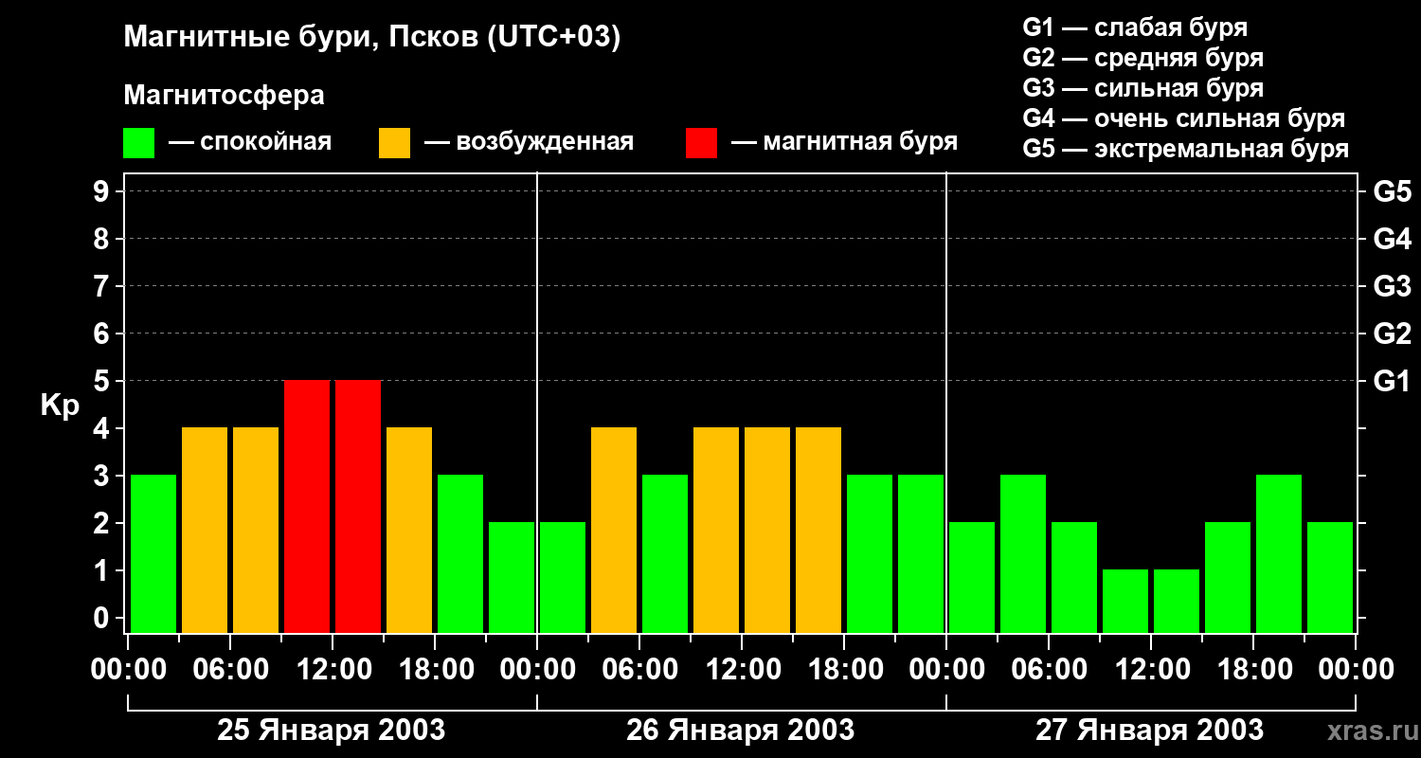Click the 06:00 time label for 27 January
Viewport: 1421px width, 758px height.
tap(1049, 670)
